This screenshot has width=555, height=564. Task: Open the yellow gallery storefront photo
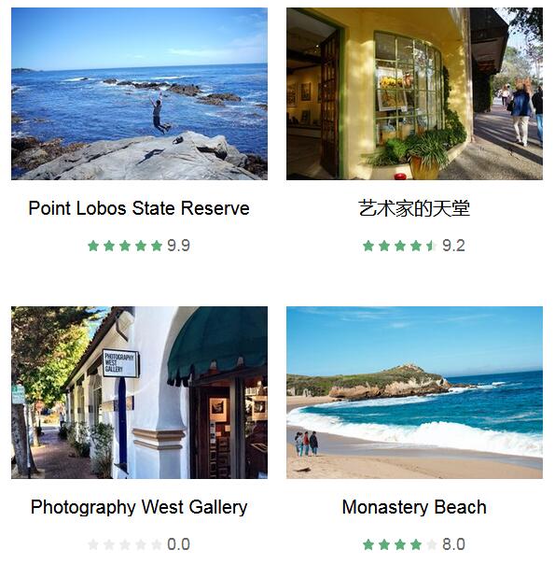tap(414, 93)
